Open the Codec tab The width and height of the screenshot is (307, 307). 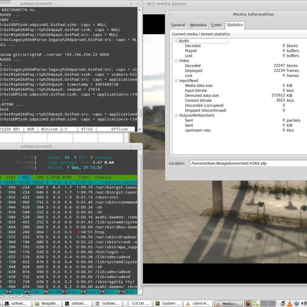click(216, 25)
